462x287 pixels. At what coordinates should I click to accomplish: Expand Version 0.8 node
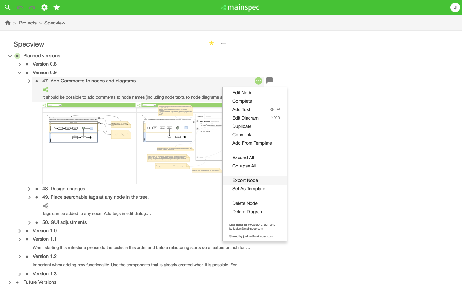point(20,64)
